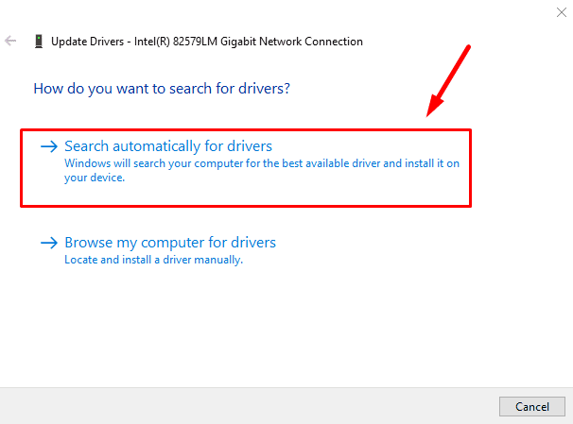This screenshot has height=424, width=573.
Task: Click "How do you want to search for drivers?" heading
Action: click(x=162, y=89)
